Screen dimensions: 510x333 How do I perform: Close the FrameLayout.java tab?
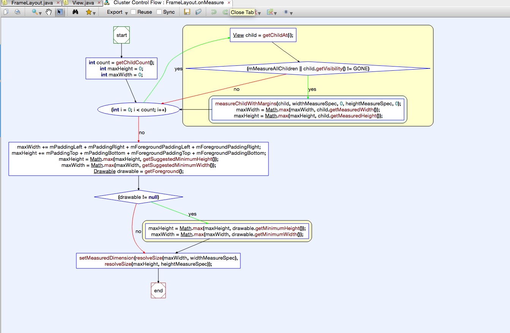[x=58, y=3]
